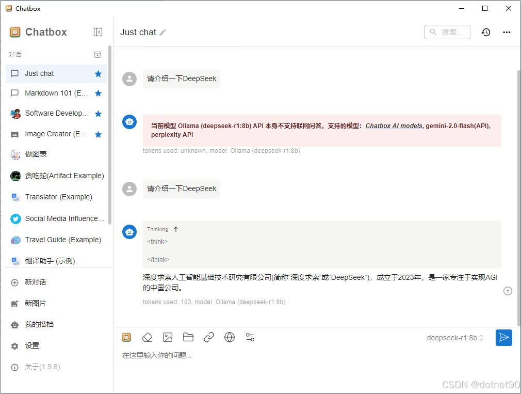
Task: Click the Chatbox brand logo in sidebar
Action: coord(15,32)
